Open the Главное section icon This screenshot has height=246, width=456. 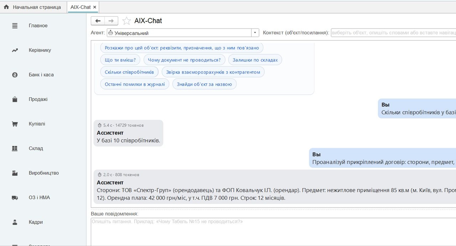(x=15, y=26)
